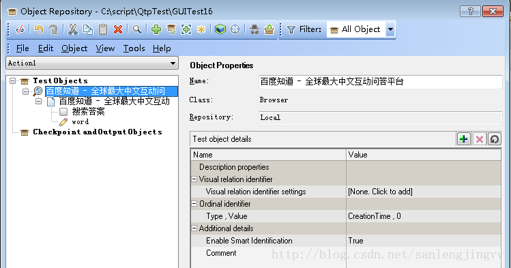
Task: Click the Update from Application box icon
Action: click(x=171, y=29)
